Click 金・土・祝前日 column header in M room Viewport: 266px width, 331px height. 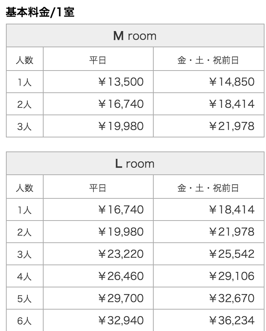[x=208, y=60]
